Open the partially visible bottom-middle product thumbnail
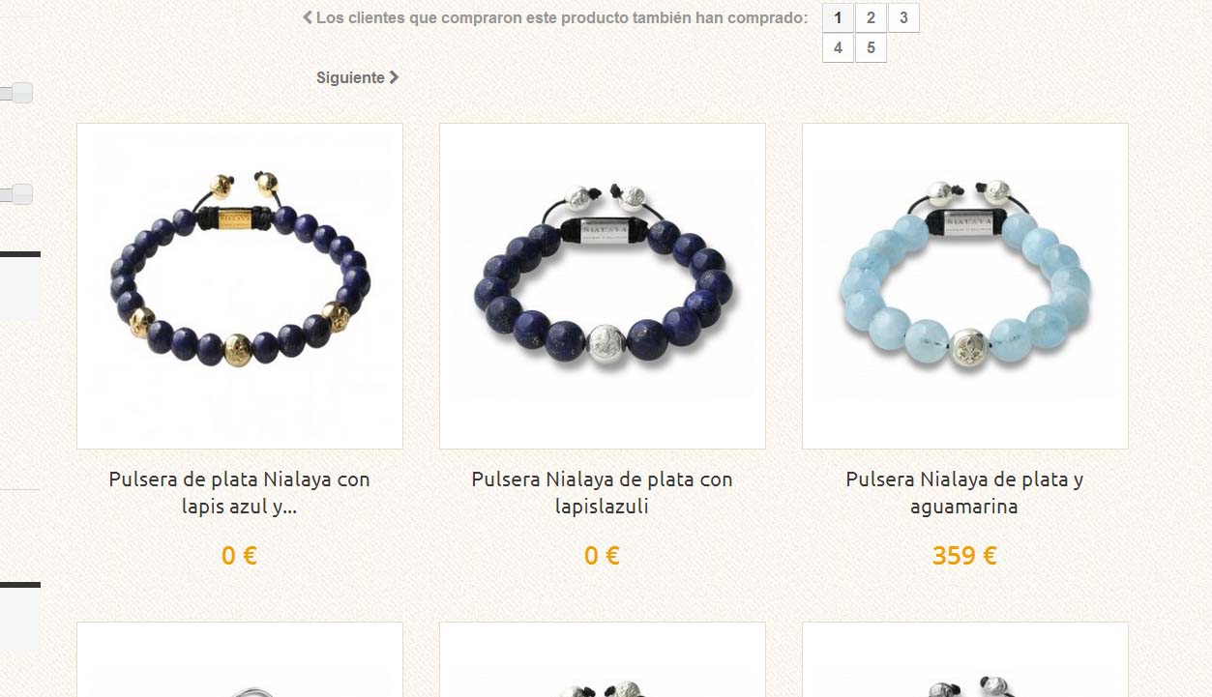Image resolution: width=1212 pixels, height=697 pixels. [603, 659]
